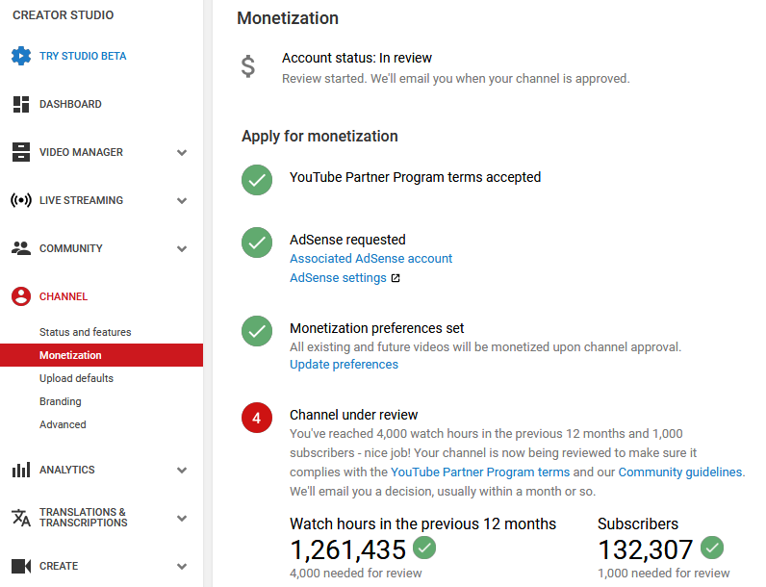Click the Review started email notice text
Viewport: 766px width, 587px height.
(x=456, y=79)
